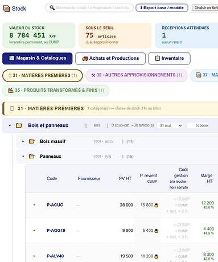
Task: Select 35 · Produits transformés & finis chip
Action: coord(56,90)
